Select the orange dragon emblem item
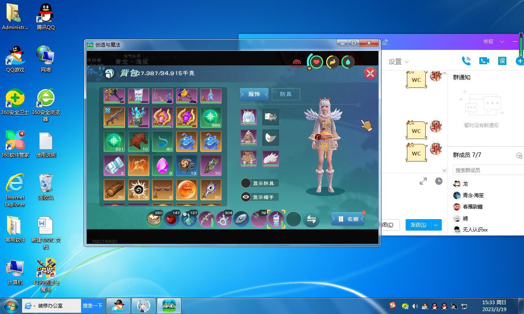Image resolution: width=524 pixels, height=314 pixels. point(138,166)
